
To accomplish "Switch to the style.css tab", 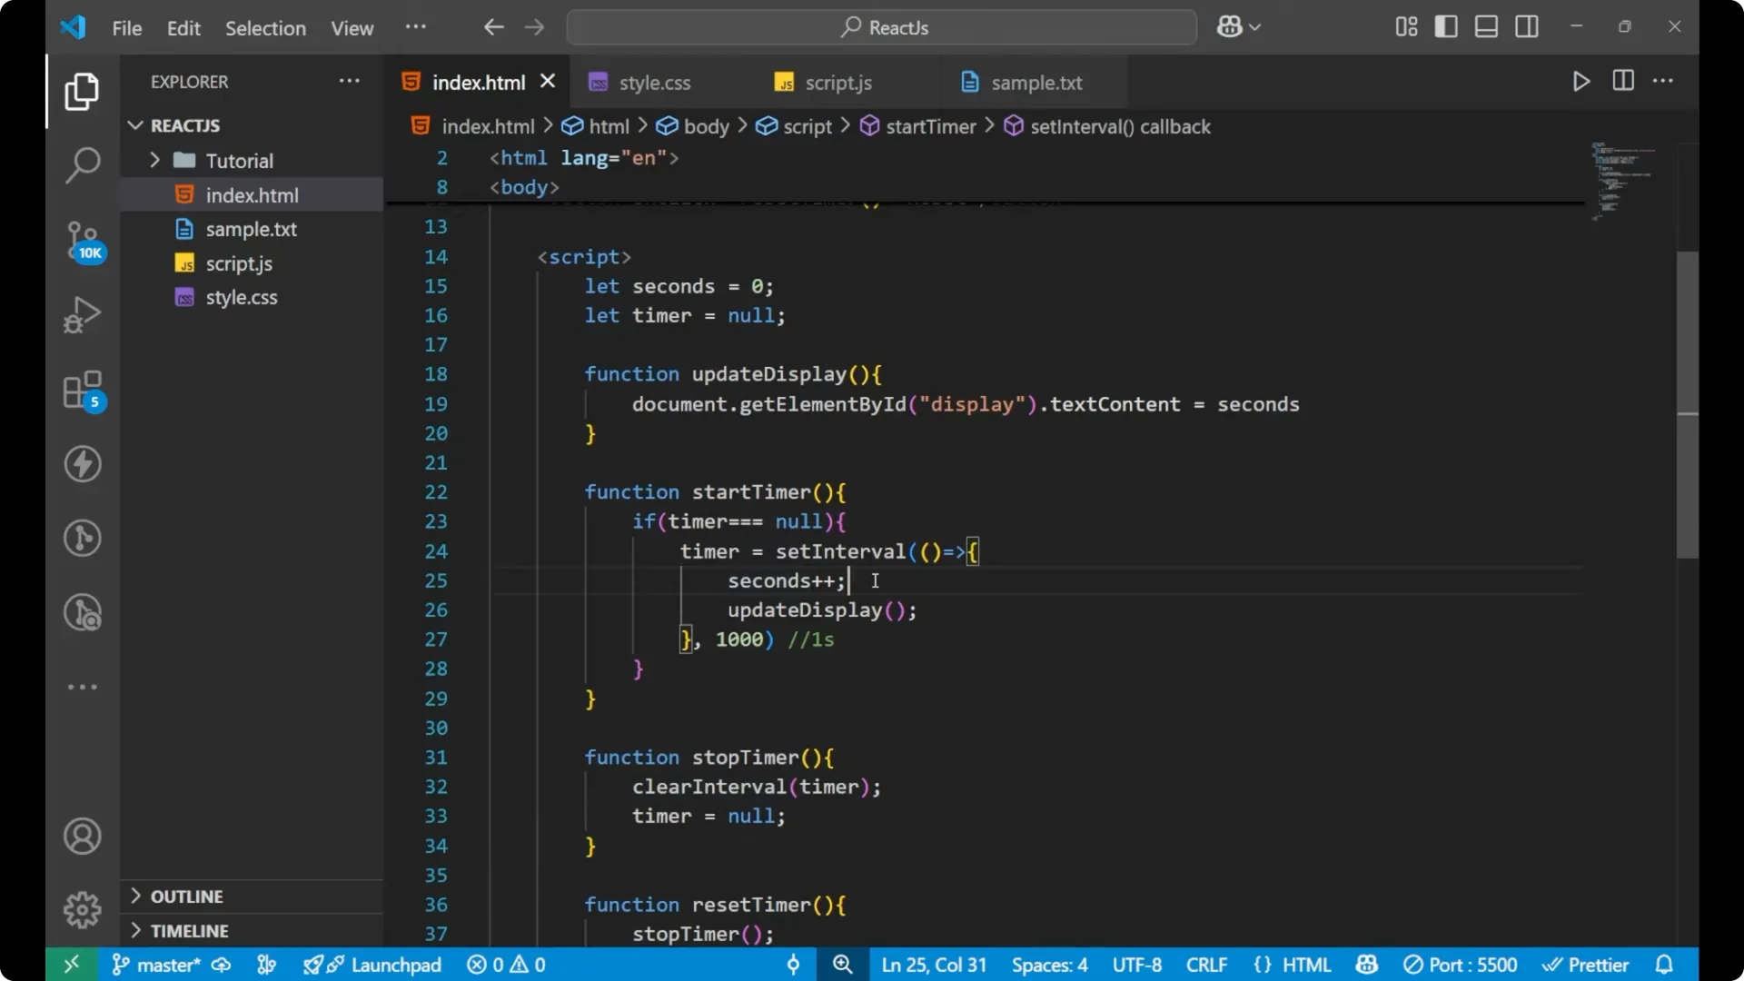I will pyautogui.click(x=655, y=82).
